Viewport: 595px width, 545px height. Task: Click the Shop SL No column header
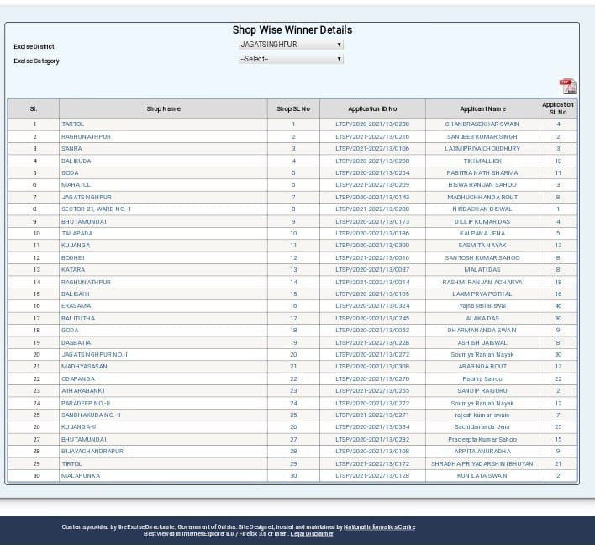[293, 108]
